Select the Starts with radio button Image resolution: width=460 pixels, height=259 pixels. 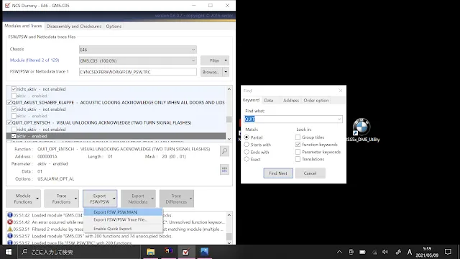(247, 145)
